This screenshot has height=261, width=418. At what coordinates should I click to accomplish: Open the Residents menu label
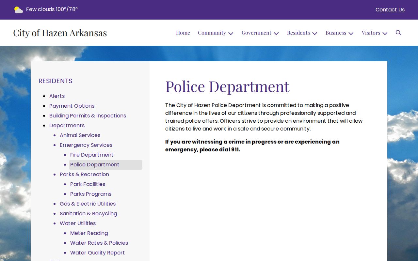(x=298, y=33)
